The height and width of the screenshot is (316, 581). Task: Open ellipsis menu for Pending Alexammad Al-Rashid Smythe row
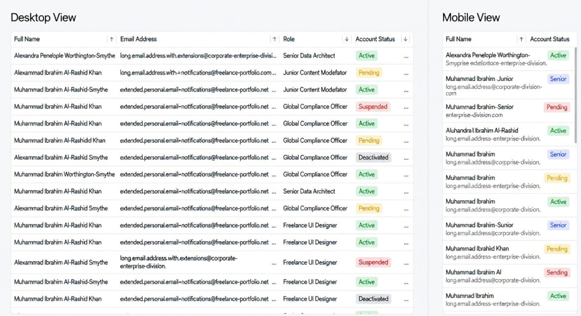[x=406, y=209]
